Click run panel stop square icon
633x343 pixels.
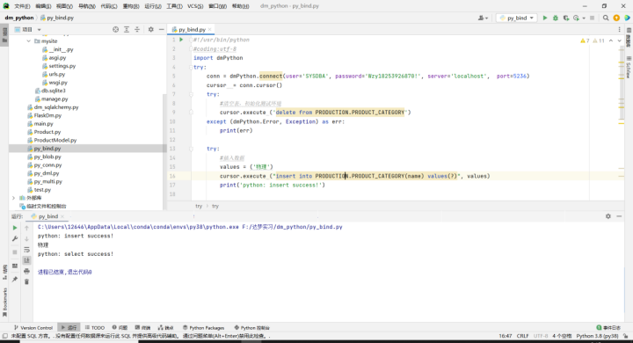tap(15, 252)
